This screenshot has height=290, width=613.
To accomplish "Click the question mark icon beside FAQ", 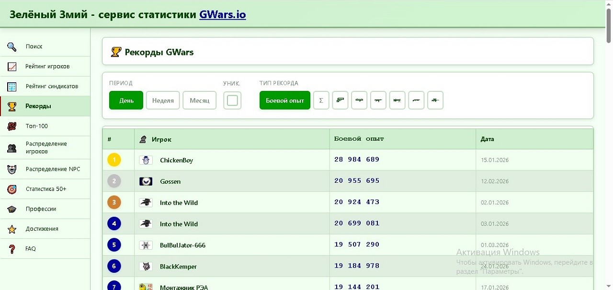I will click(x=12, y=249).
